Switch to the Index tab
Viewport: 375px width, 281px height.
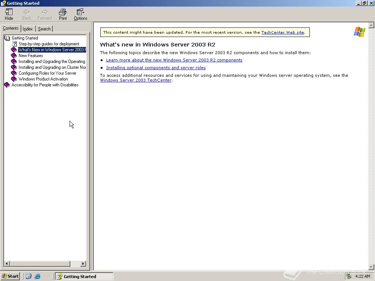pos(28,29)
